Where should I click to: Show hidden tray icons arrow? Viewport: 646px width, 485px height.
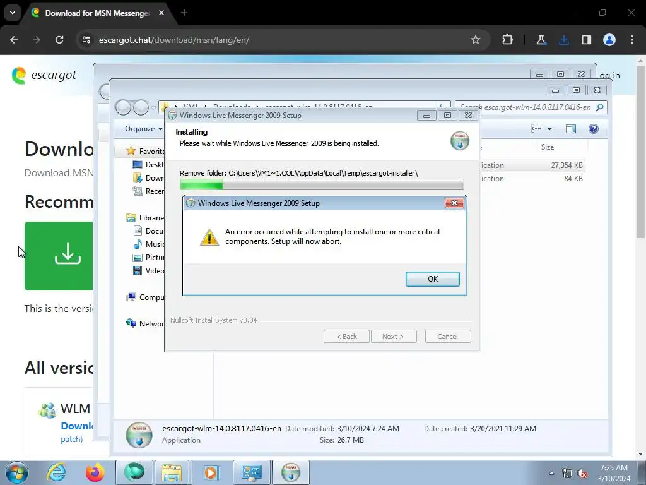coord(551,473)
